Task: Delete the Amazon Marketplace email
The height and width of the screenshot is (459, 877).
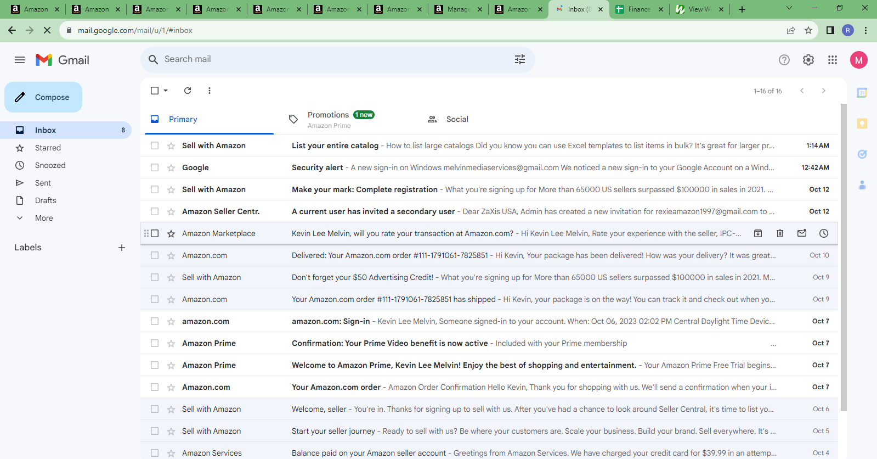Action: click(x=780, y=233)
